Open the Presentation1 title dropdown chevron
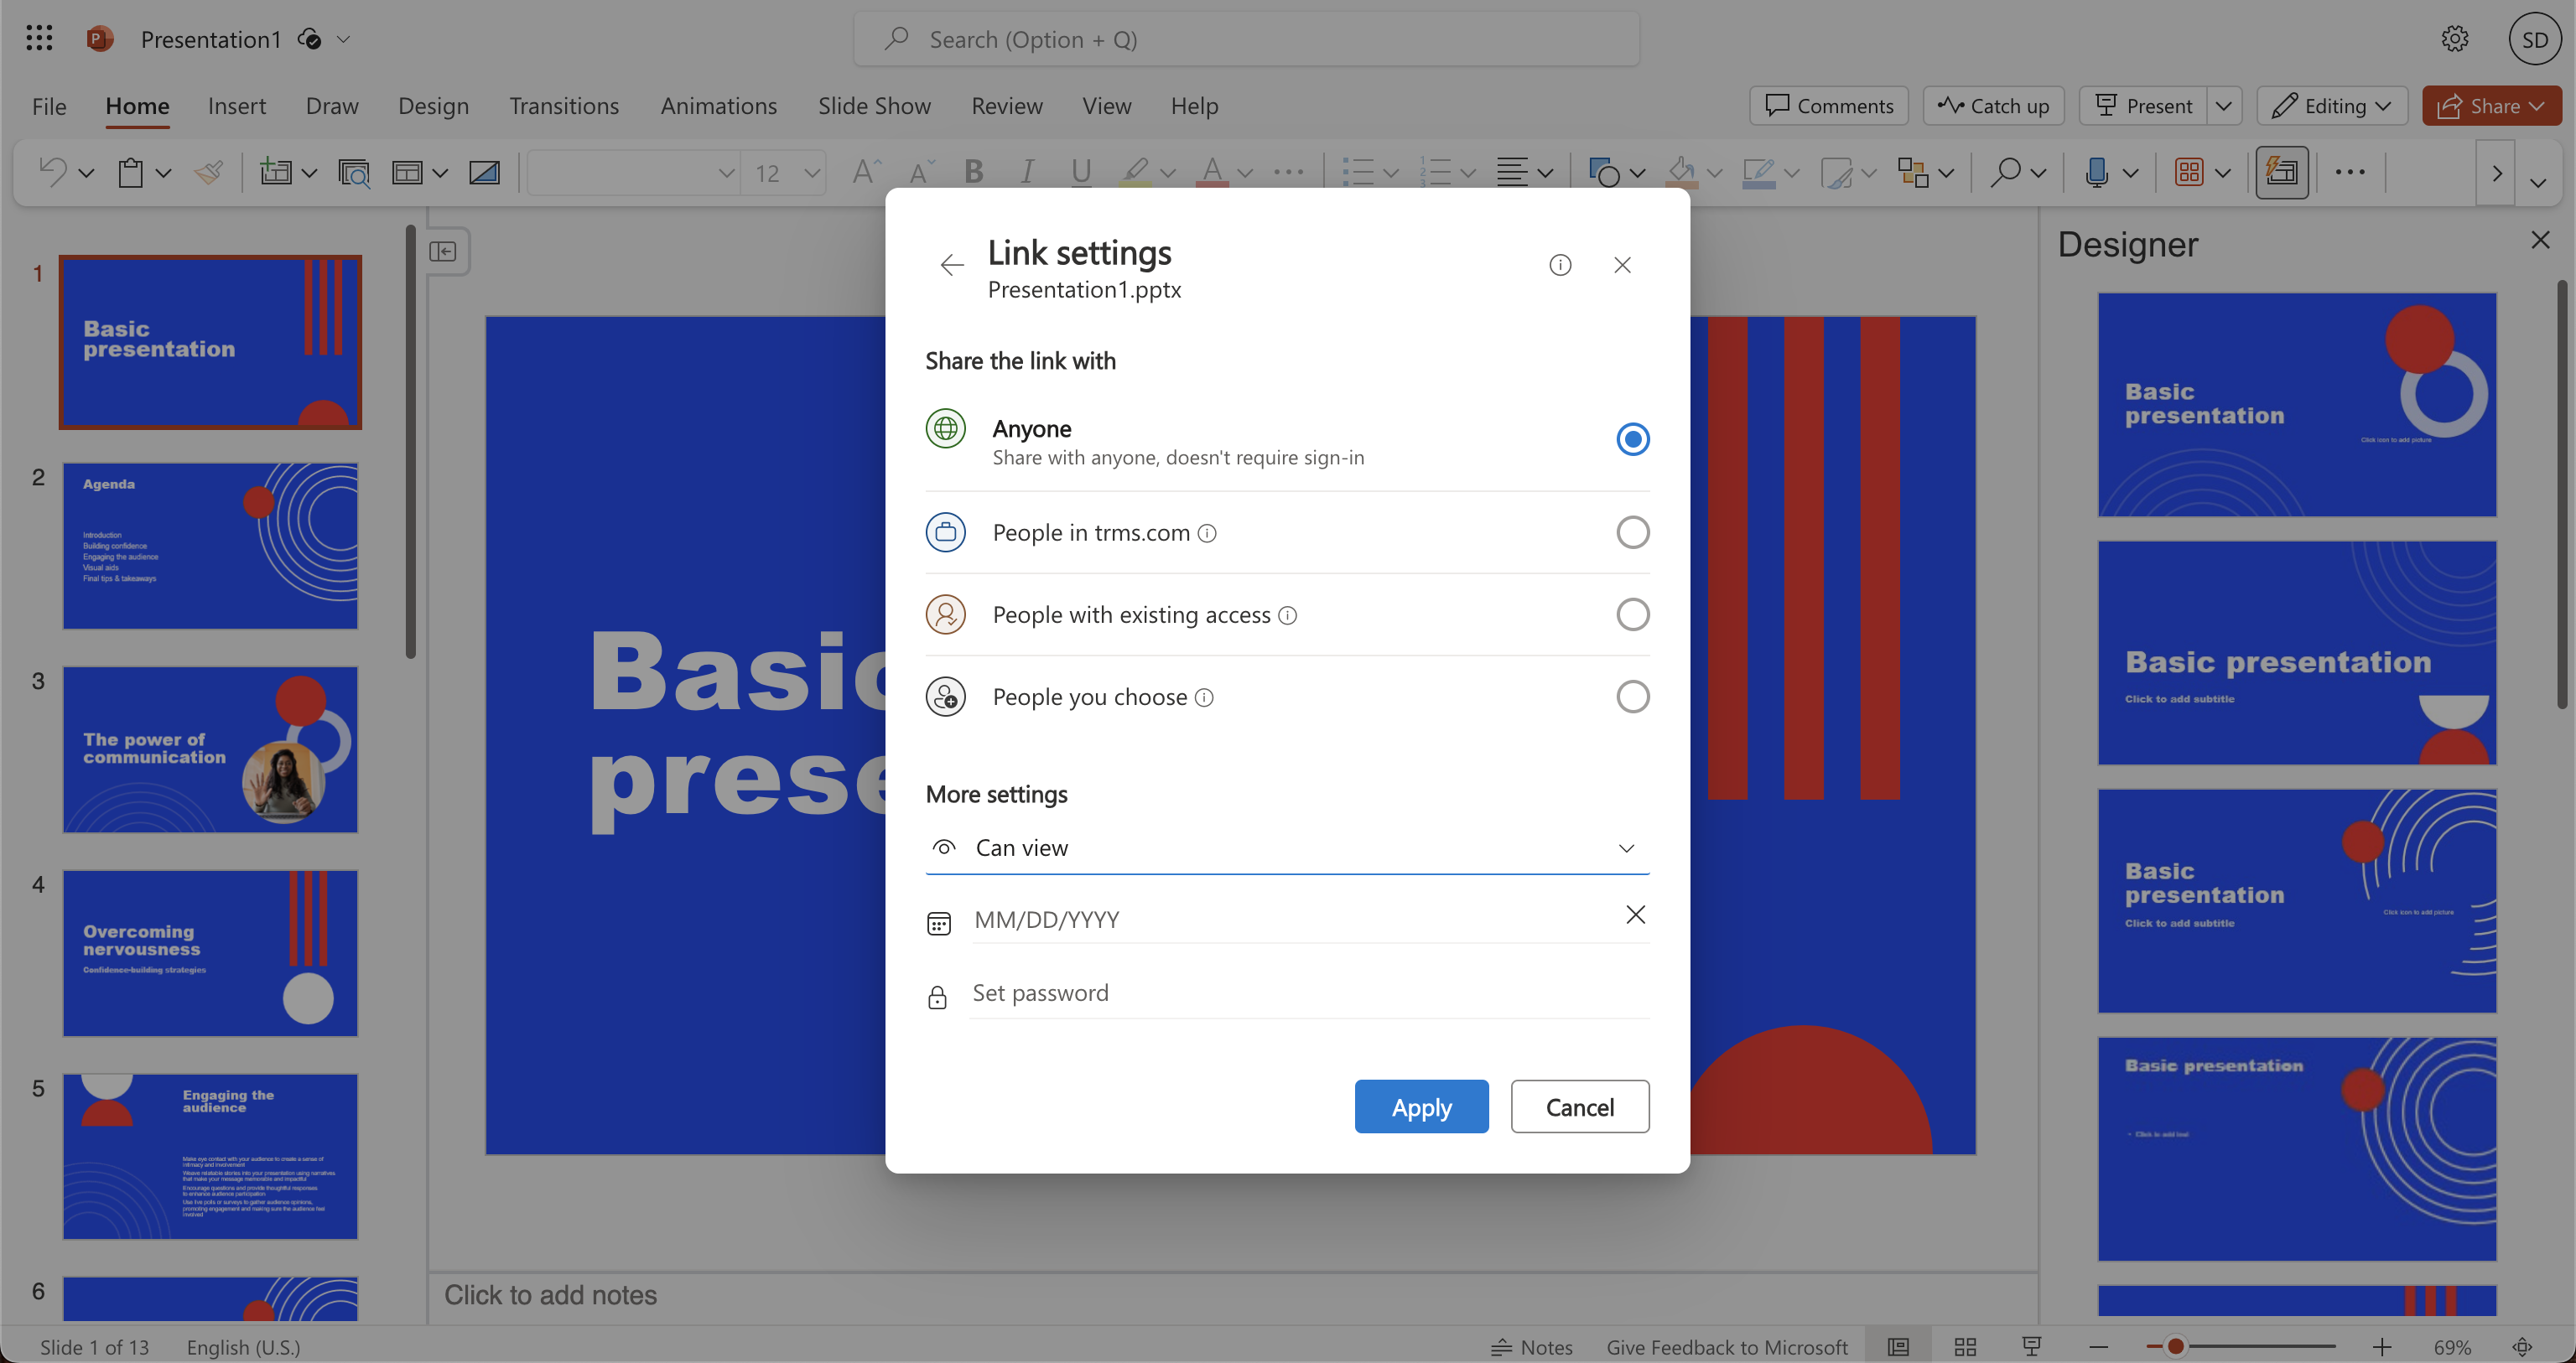This screenshot has width=2576, height=1363. pyautogui.click(x=343, y=39)
